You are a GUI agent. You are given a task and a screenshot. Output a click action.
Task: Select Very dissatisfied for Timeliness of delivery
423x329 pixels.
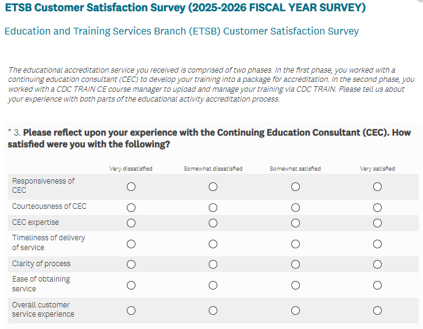131,243
